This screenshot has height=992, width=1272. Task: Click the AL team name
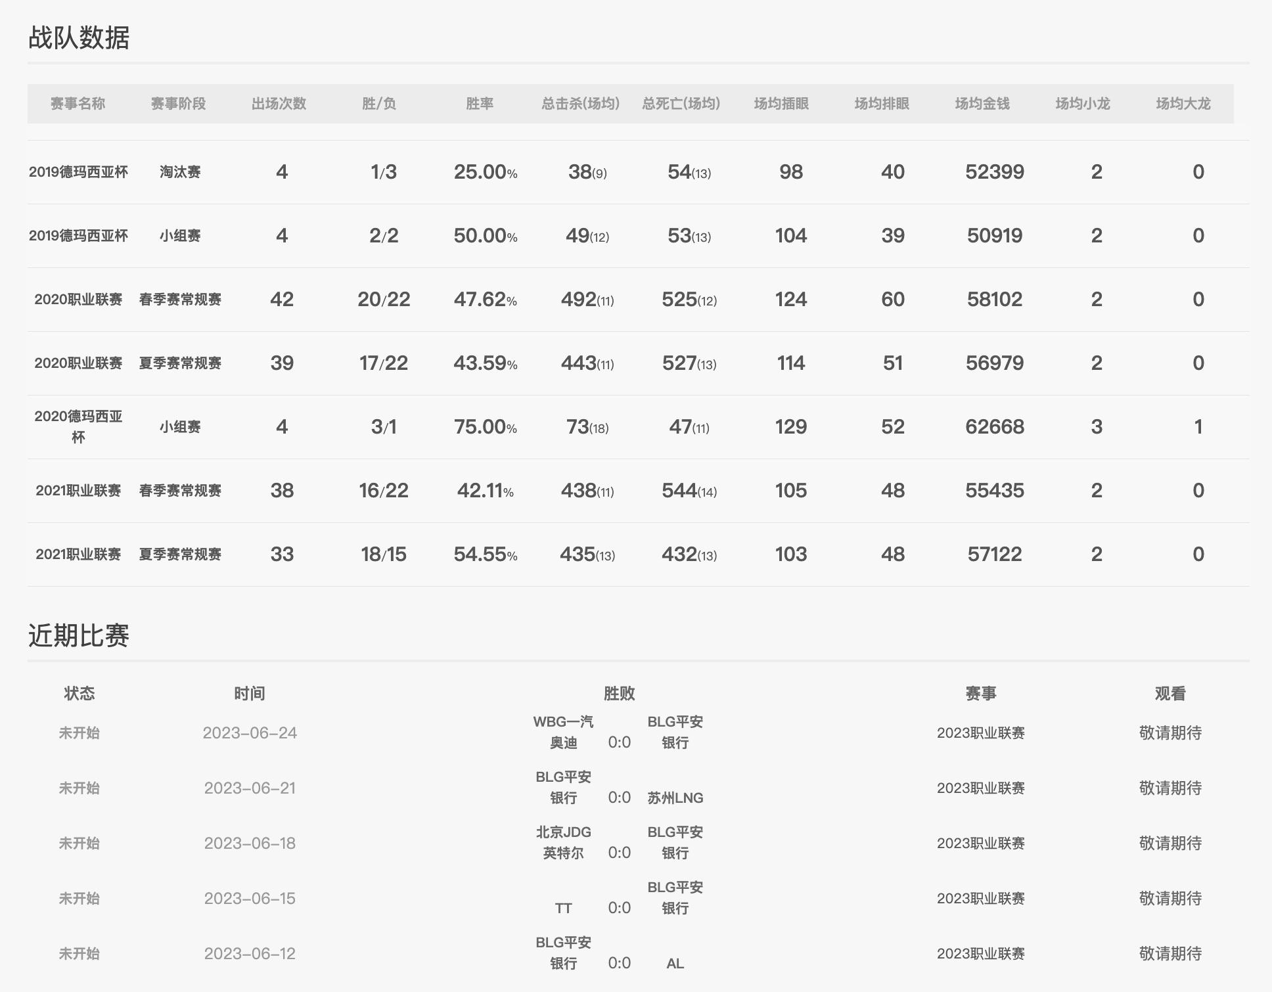pos(675,964)
